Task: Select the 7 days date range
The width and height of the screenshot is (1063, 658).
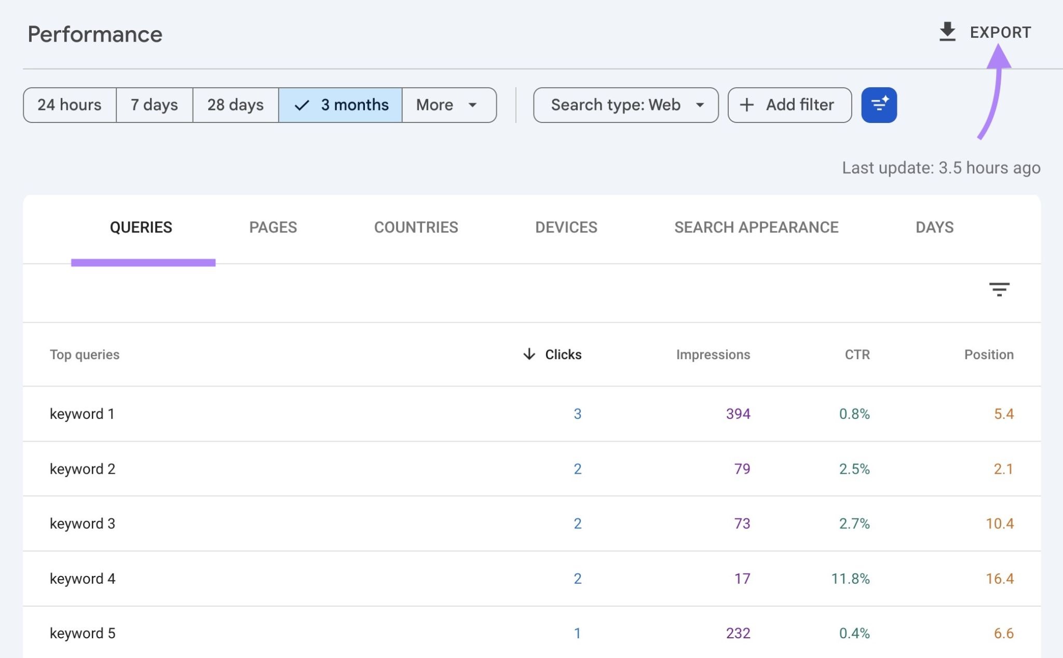Action: point(154,105)
